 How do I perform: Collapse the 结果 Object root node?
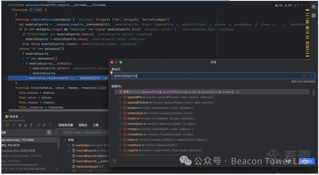pyautogui.click(x=116, y=92)
